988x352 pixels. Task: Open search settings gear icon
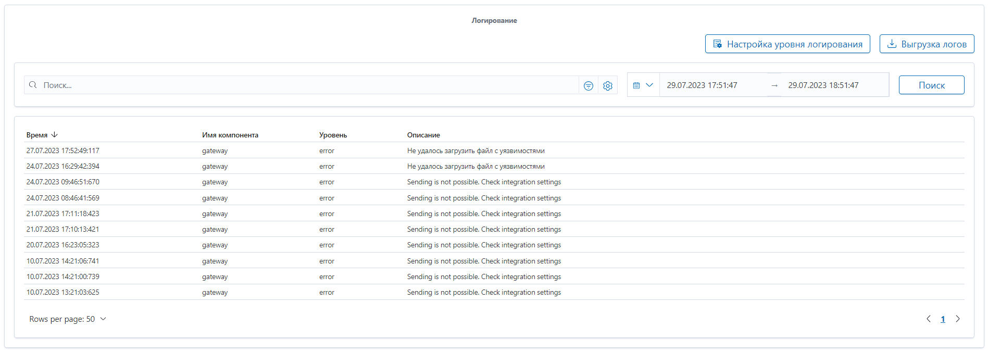(608, 86)
